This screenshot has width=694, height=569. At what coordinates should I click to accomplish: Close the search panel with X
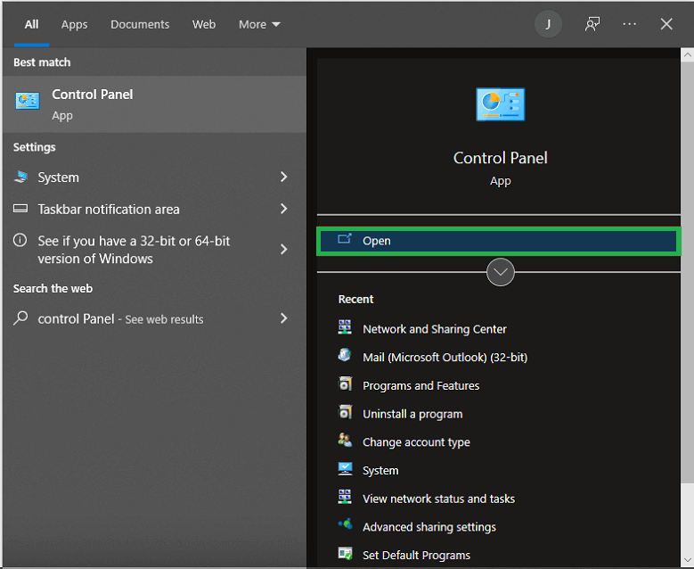pos(666,24)
